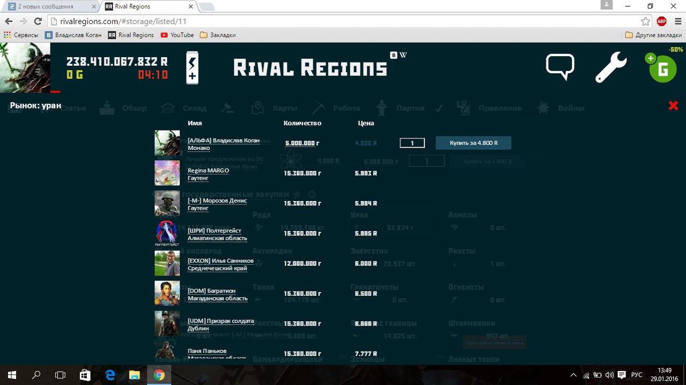Click the Rival Regions logo
Screen dimensions: 686x385
pos(310,68)
